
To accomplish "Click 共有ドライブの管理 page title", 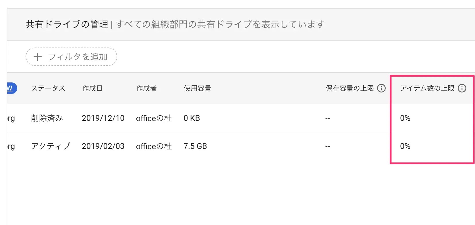I will point(67,24).
